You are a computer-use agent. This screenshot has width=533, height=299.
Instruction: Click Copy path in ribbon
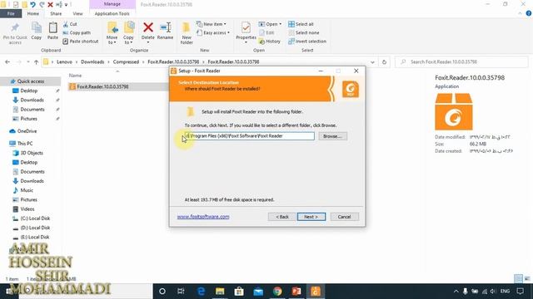[x=77, y=33]
